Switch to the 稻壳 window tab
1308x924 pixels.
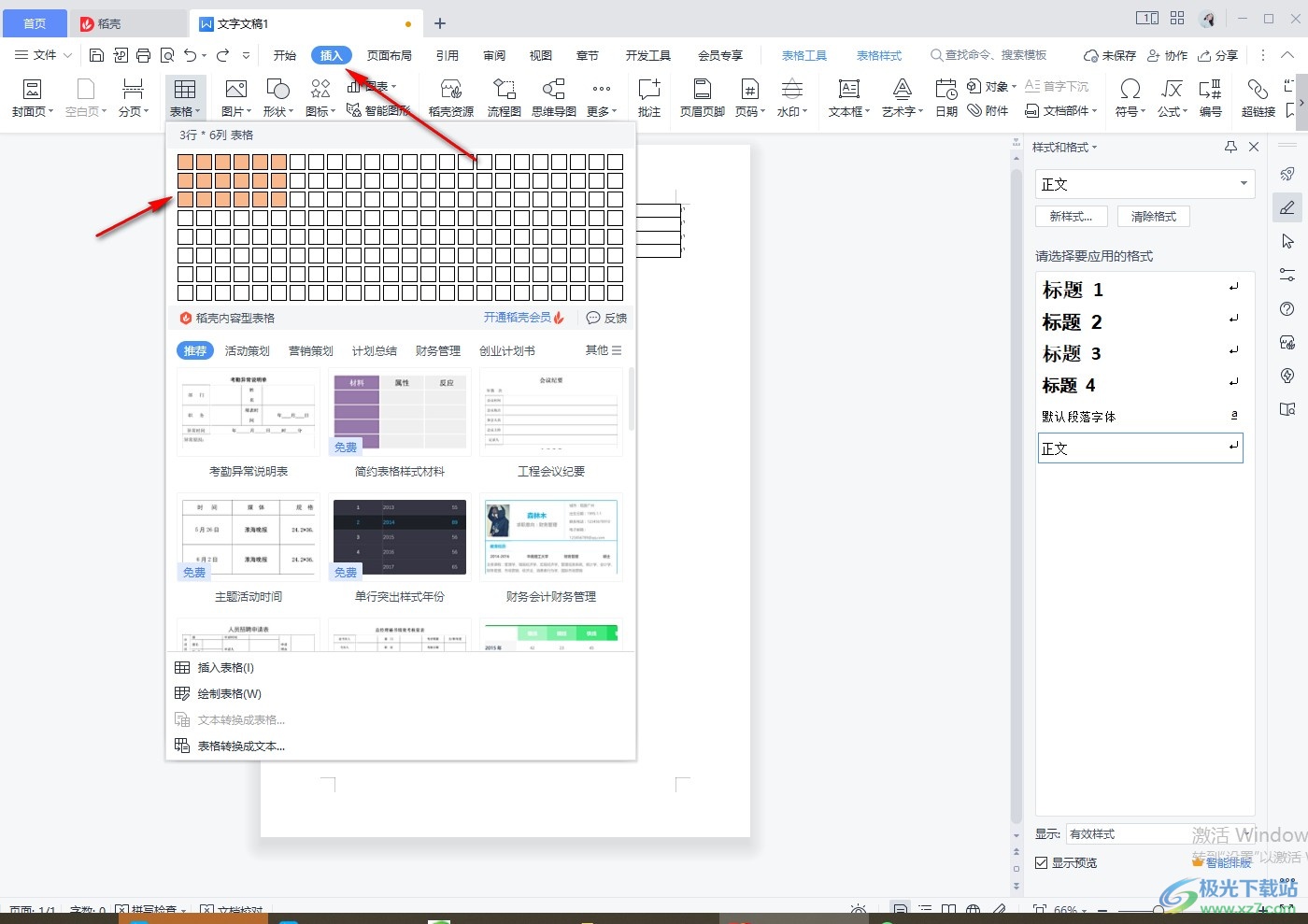click(x=130, y=23)
